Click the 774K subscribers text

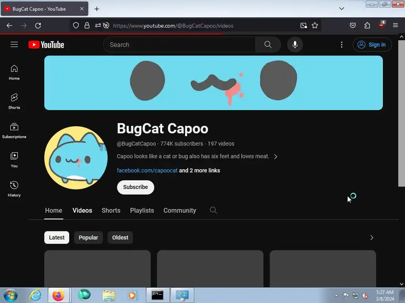coord(182,144)
